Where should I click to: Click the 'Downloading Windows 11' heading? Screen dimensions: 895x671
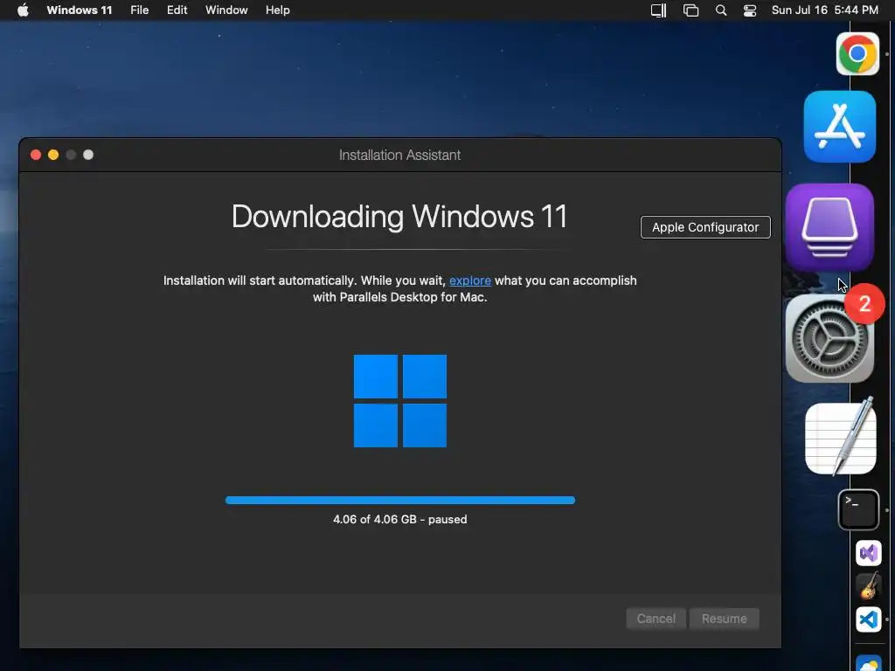click(x=399, y=217)
